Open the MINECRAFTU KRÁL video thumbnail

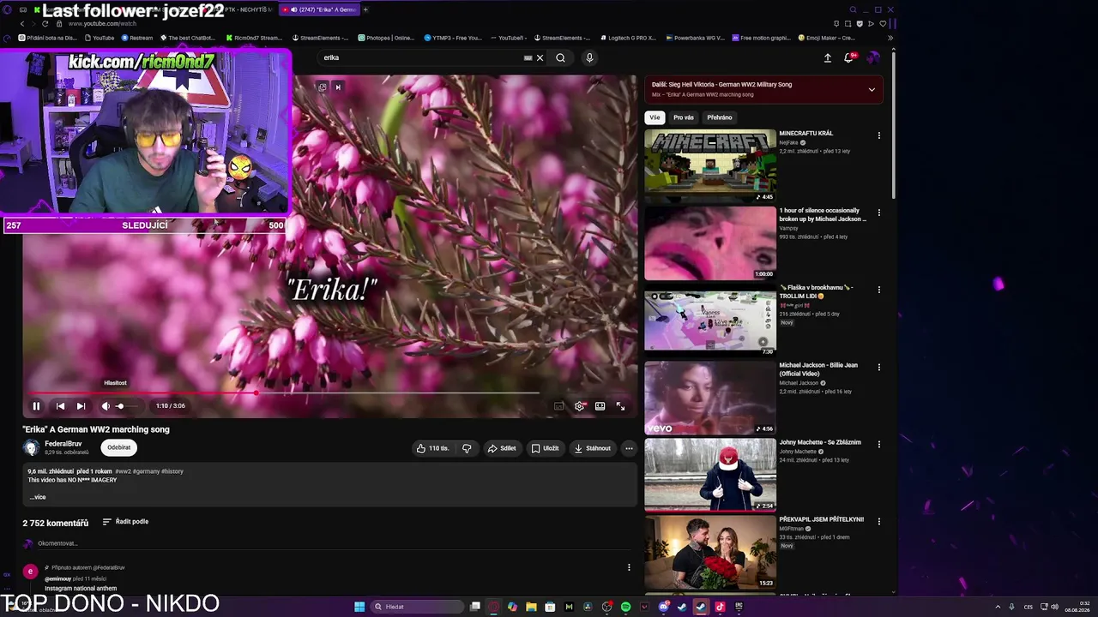(x=710, y=166)
